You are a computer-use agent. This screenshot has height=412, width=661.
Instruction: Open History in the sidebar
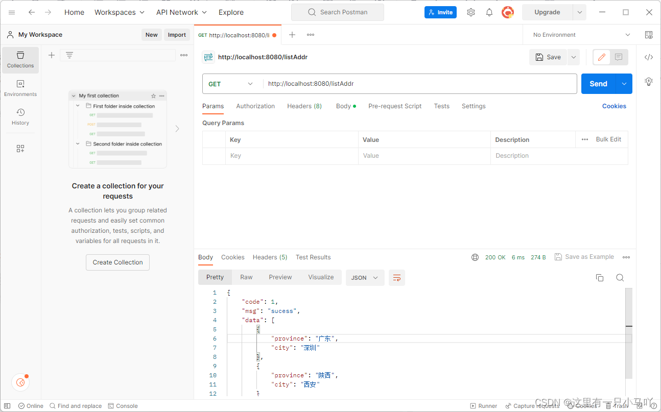[20, 117]
